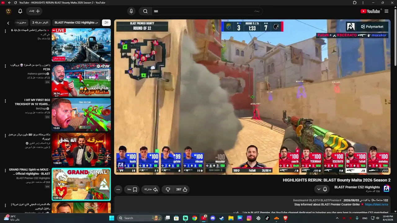This screenshot has width=397, height=223.
Task: Click the #BLASTPremier hashtag
Action: 331,200
